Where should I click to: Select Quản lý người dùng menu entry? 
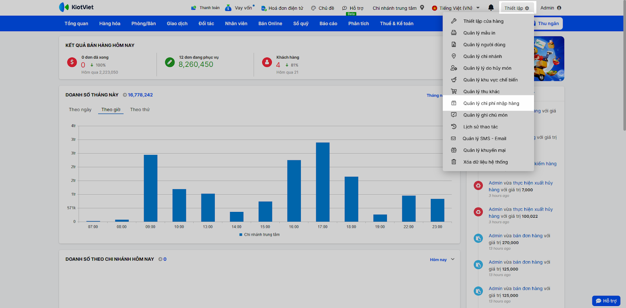click(488, 45)
